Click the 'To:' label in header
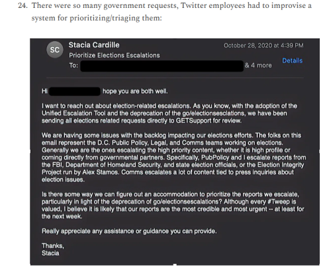Screen dimensions: 331x275 (73, 66)
